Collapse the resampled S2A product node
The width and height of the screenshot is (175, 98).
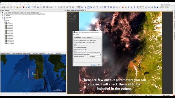(1, 14)
